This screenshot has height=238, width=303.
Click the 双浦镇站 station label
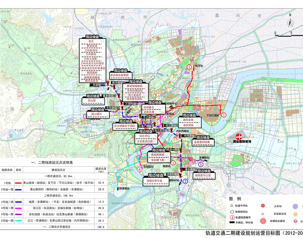point(124,188)
